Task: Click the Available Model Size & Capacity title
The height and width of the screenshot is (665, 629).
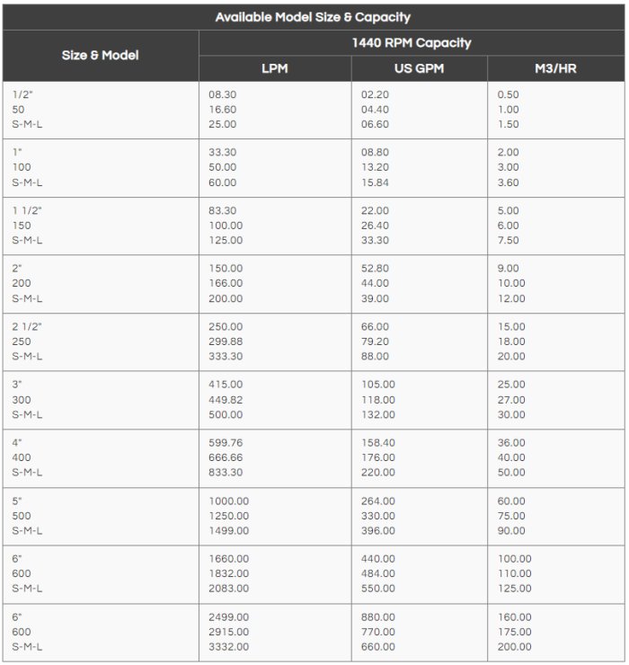Action: pyautogui.click(x=313, y=17)
